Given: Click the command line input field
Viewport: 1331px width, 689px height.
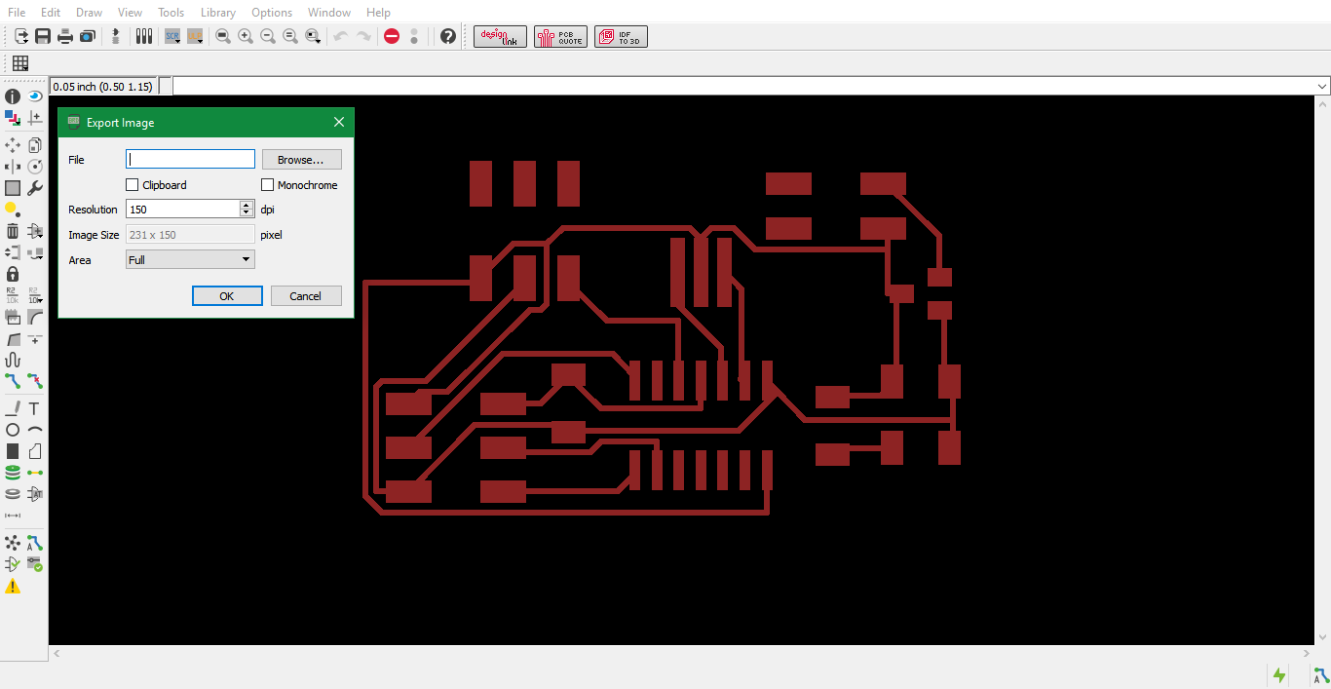Looking at the screenshot, I should coord(743,87).
